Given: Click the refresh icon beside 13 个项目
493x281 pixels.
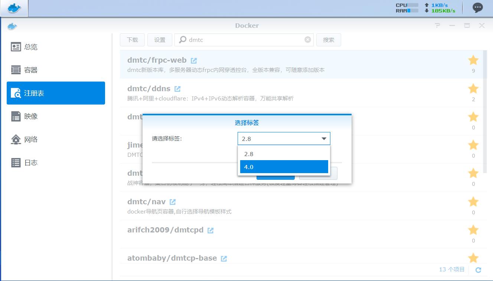Looking at the screenshot, I should pyautogui.click(x=478, y=270).
